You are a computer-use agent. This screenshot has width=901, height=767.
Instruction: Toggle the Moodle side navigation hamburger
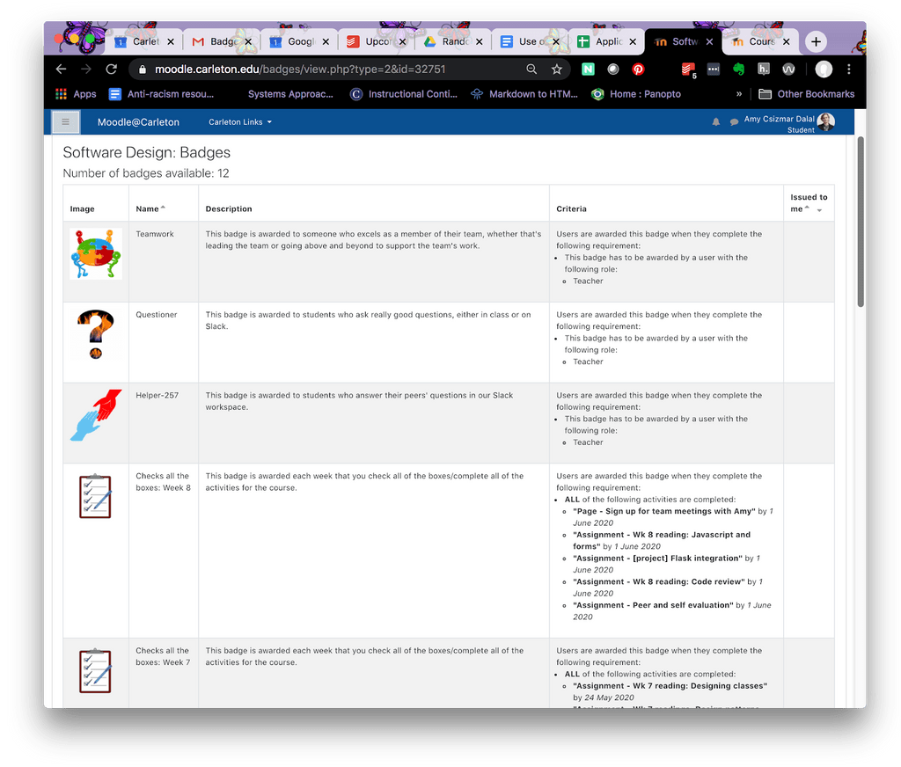click(x=65, y=121)
